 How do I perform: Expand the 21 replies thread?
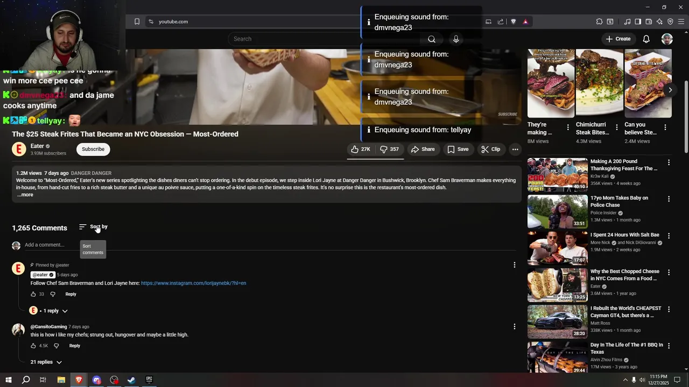46,362
